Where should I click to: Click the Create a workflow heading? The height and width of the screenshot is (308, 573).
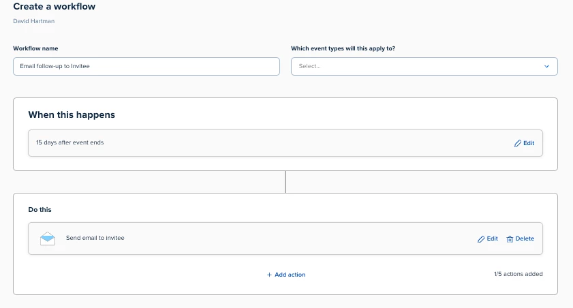pos(54,7)
